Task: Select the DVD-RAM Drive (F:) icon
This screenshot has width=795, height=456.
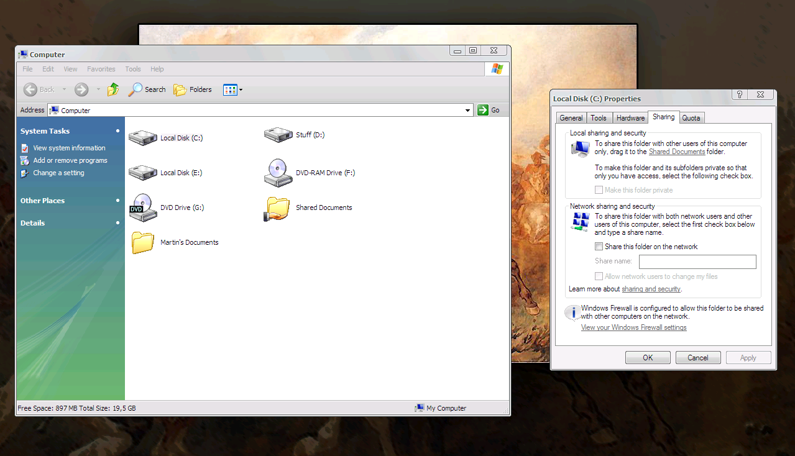Action: [x=278, y=173]
